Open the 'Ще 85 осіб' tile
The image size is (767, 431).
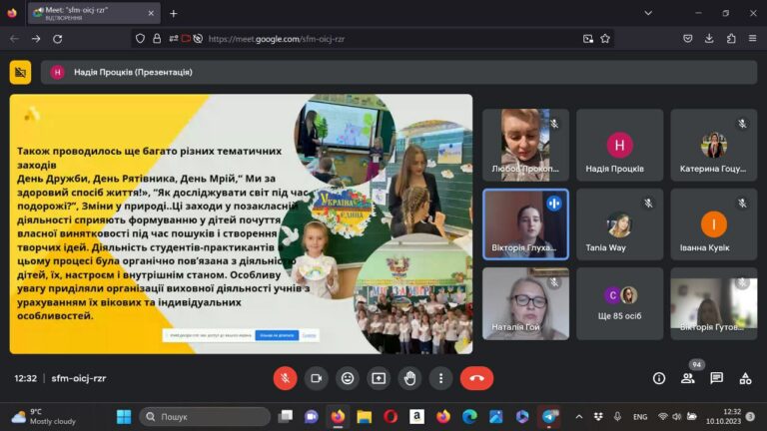coord(620,303)
